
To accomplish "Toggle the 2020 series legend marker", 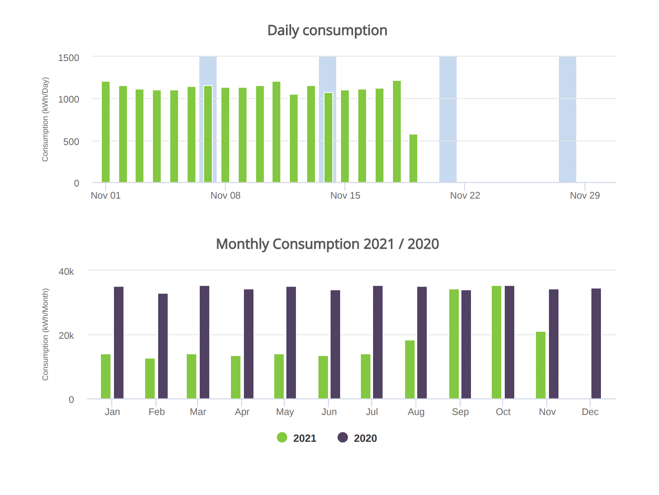I will [x=343, y=437].
